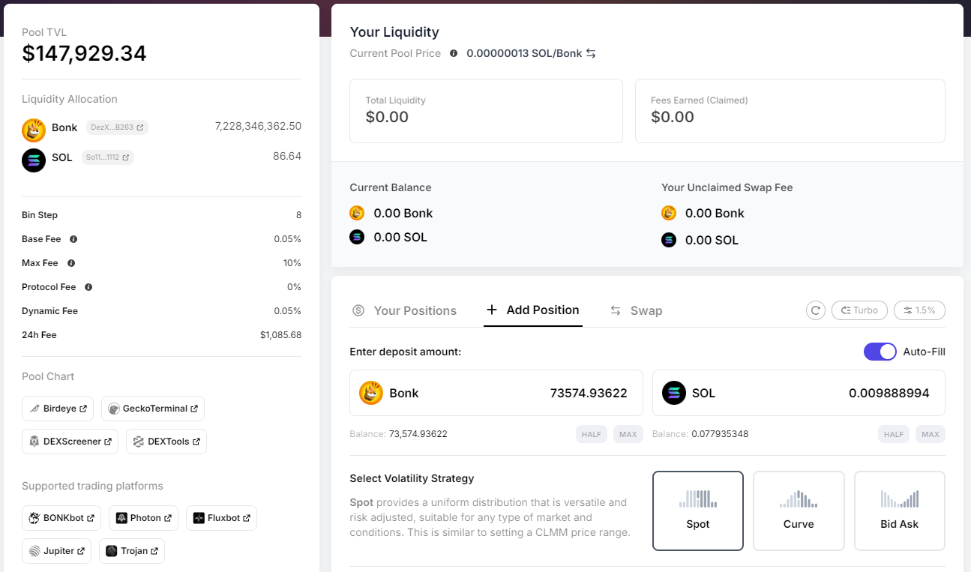Click the Base Fee info icon
Viewport: 971px width, 572px height.
tap(73, 239)
